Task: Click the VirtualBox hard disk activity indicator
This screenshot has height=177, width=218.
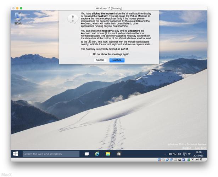Action: (x=159, y=160)
